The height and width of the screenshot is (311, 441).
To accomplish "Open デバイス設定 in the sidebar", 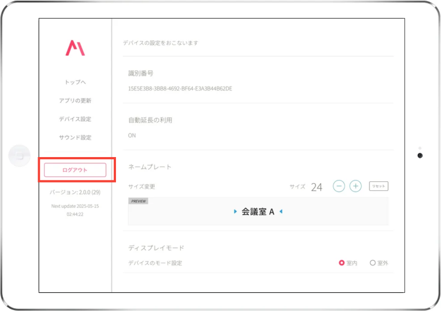I will pos(75,119).
